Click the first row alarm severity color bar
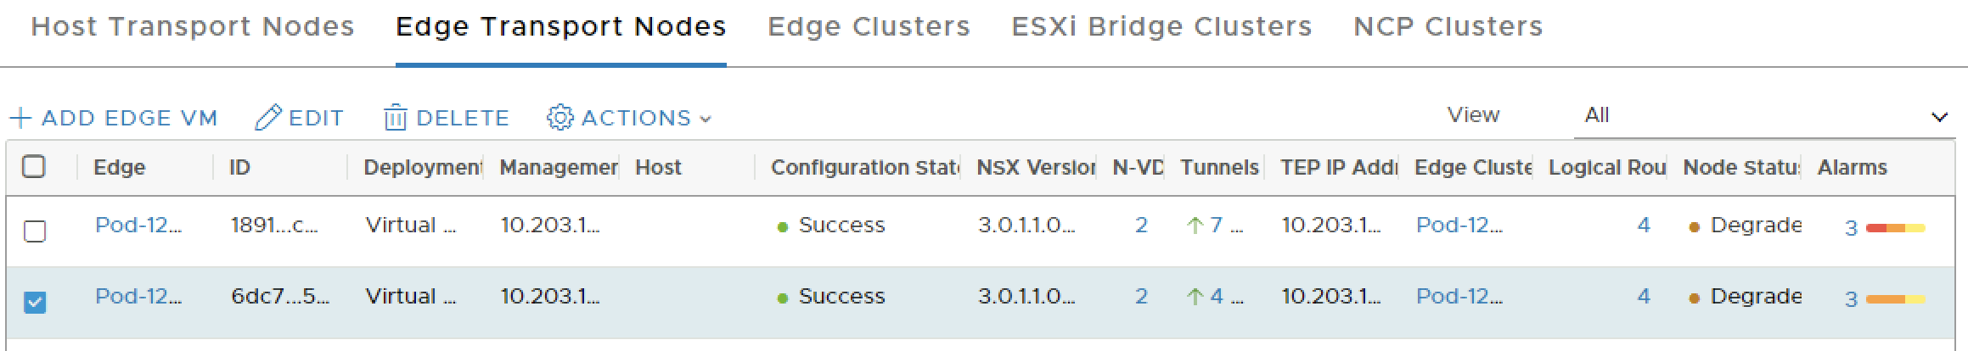Viewport: 1968px width, 351px height. point(1895,228)
